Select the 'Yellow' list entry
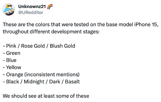161x102 pixels. [12, 67]
